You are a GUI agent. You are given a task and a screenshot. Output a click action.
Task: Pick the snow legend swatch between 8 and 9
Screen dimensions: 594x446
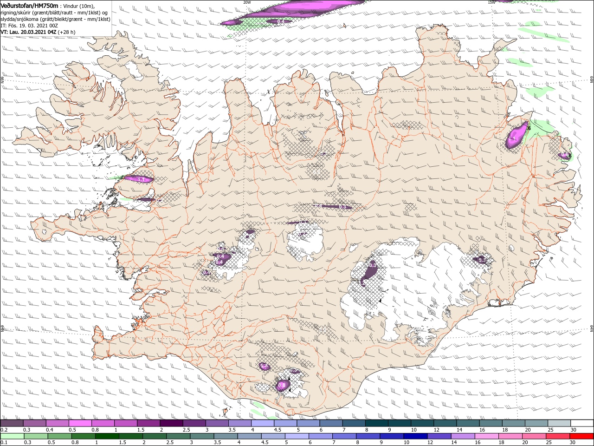(377, 423)
